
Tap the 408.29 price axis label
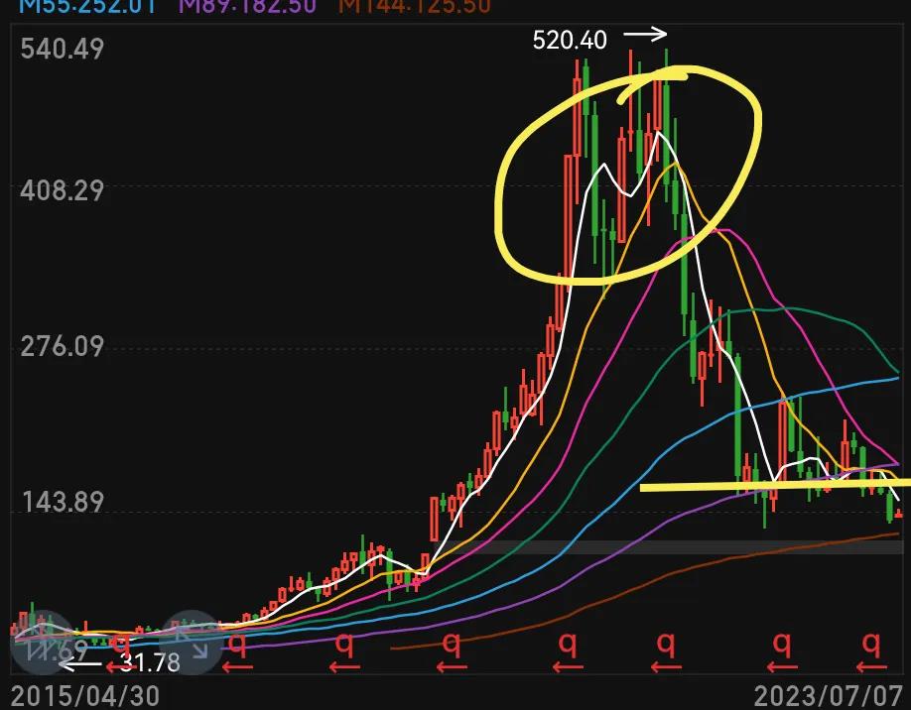(x=63, y=190)
